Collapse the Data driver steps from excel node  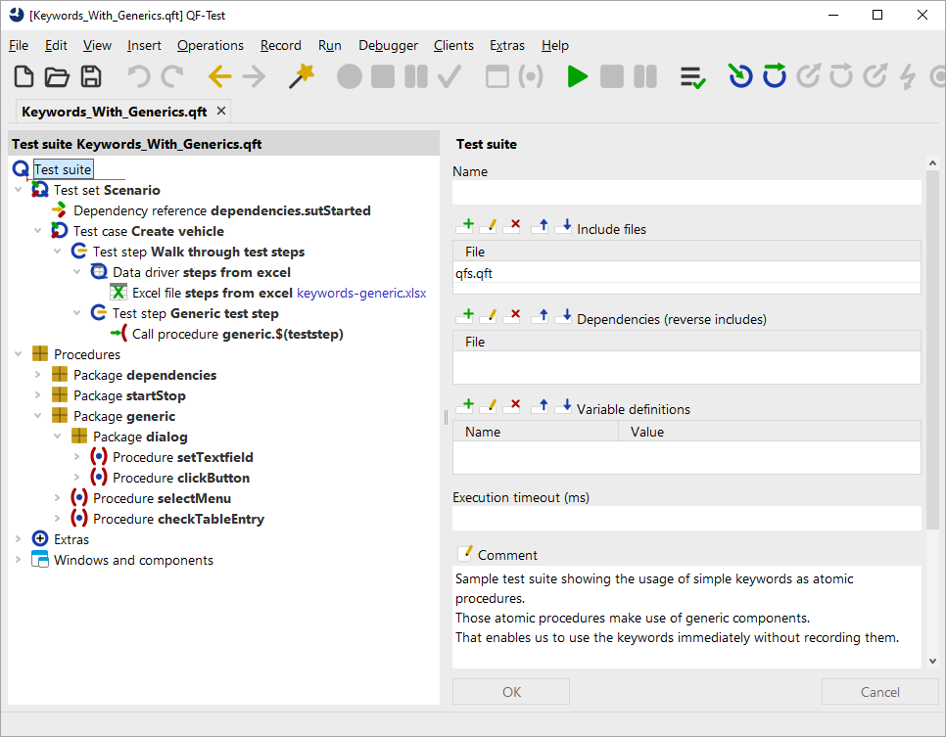76,272
